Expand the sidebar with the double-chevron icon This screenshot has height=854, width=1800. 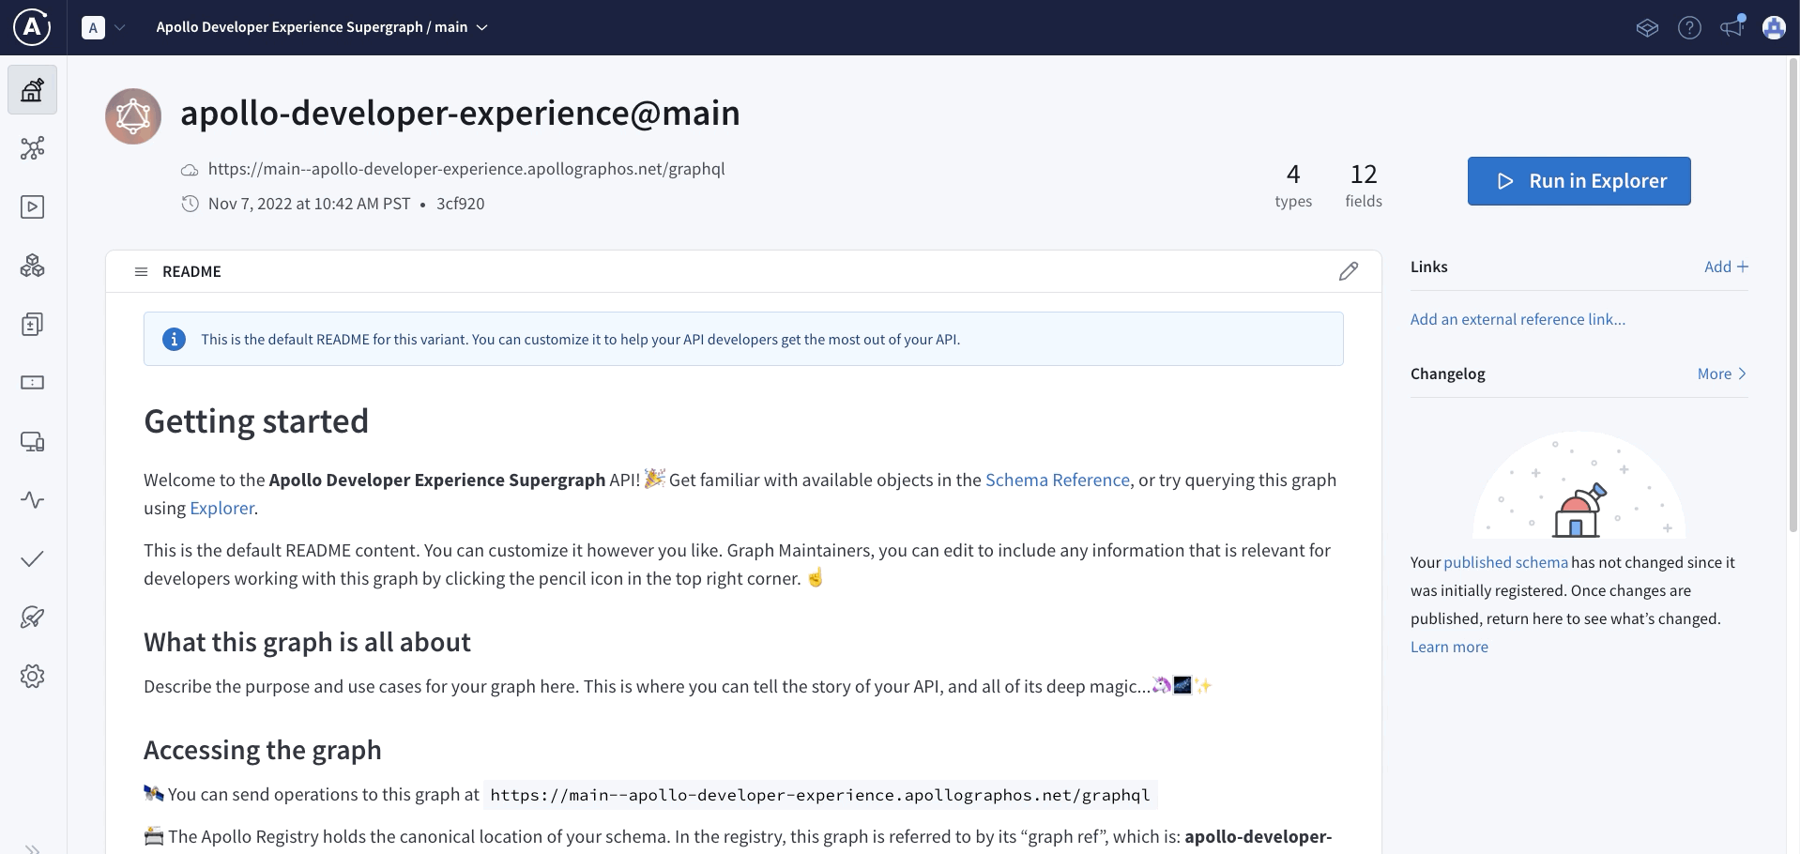pyautogui.click(x=32, y=847)
